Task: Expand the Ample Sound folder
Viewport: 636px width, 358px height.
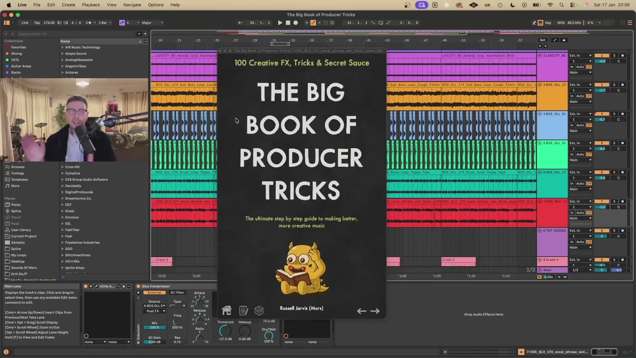Action: (x=62, y=54)
